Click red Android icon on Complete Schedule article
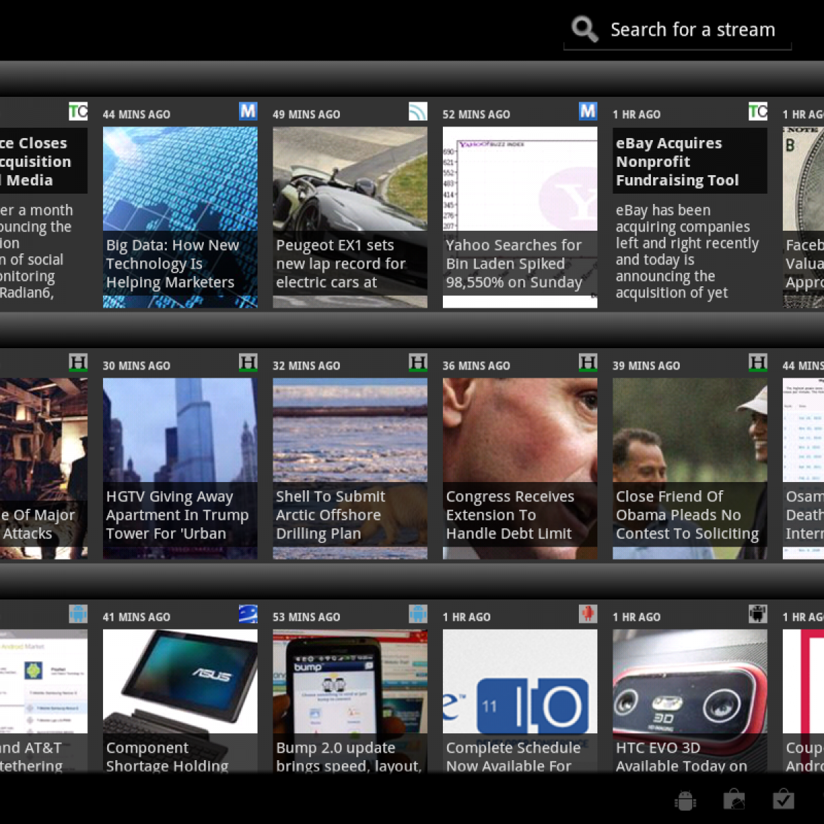824x824 pixels. click(x=588, y=613)
